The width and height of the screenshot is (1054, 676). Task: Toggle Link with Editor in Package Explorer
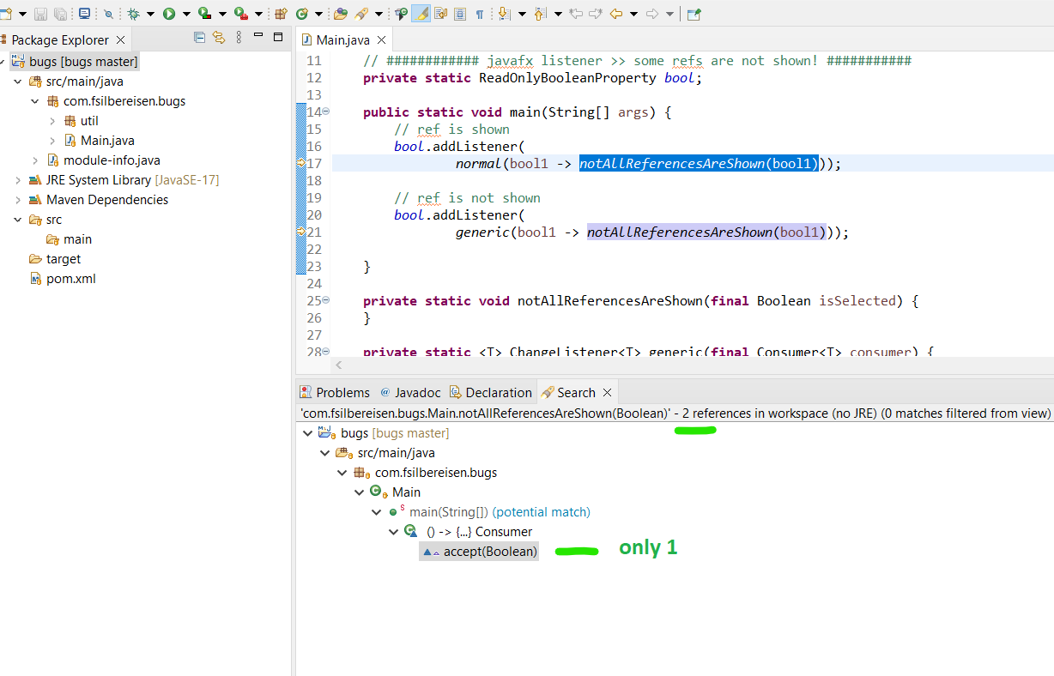click(x=219, y=39)
